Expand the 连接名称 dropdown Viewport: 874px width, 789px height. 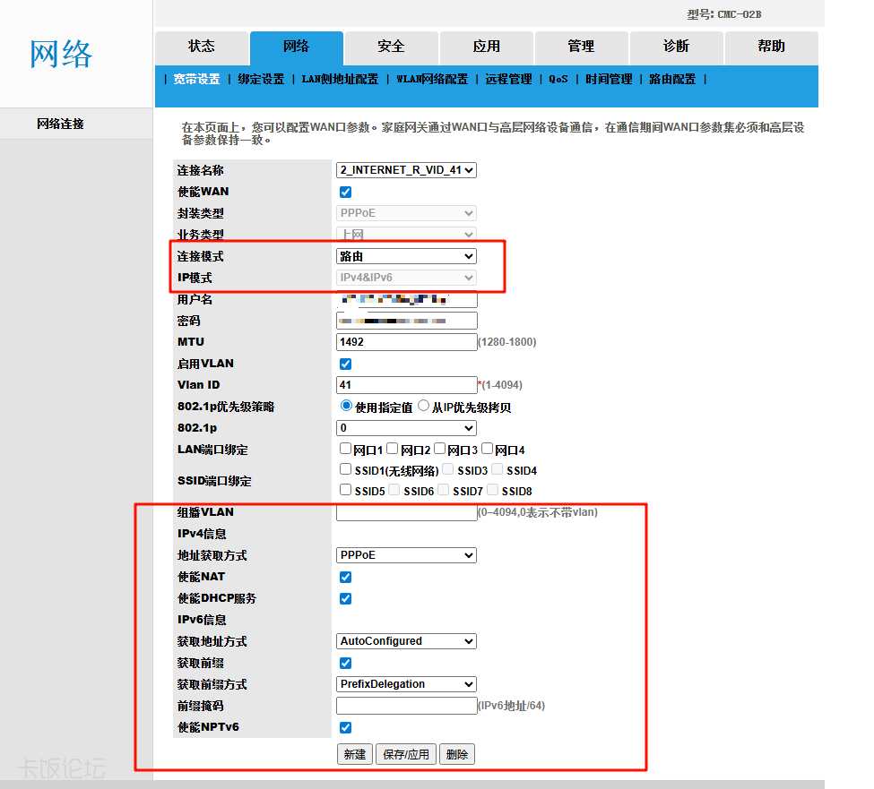click(x=406, y=170)
